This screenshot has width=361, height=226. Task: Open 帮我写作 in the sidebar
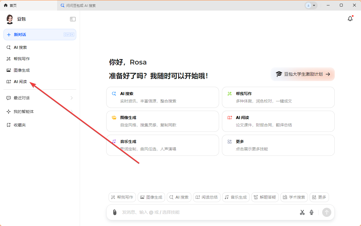click(x=40, y=59)
